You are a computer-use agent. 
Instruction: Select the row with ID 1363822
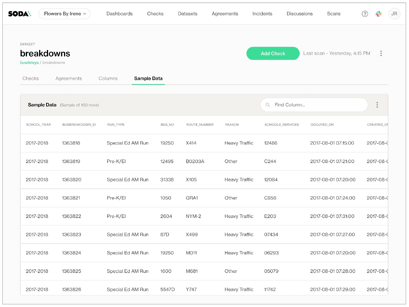[71, 216]
